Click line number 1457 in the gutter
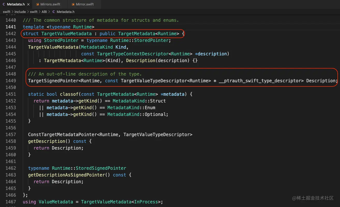The image size is (340, 207). click(x=11, y=135)
